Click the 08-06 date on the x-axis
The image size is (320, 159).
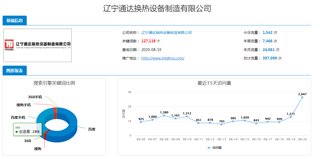pyautogui.click(x=141, y=139)
